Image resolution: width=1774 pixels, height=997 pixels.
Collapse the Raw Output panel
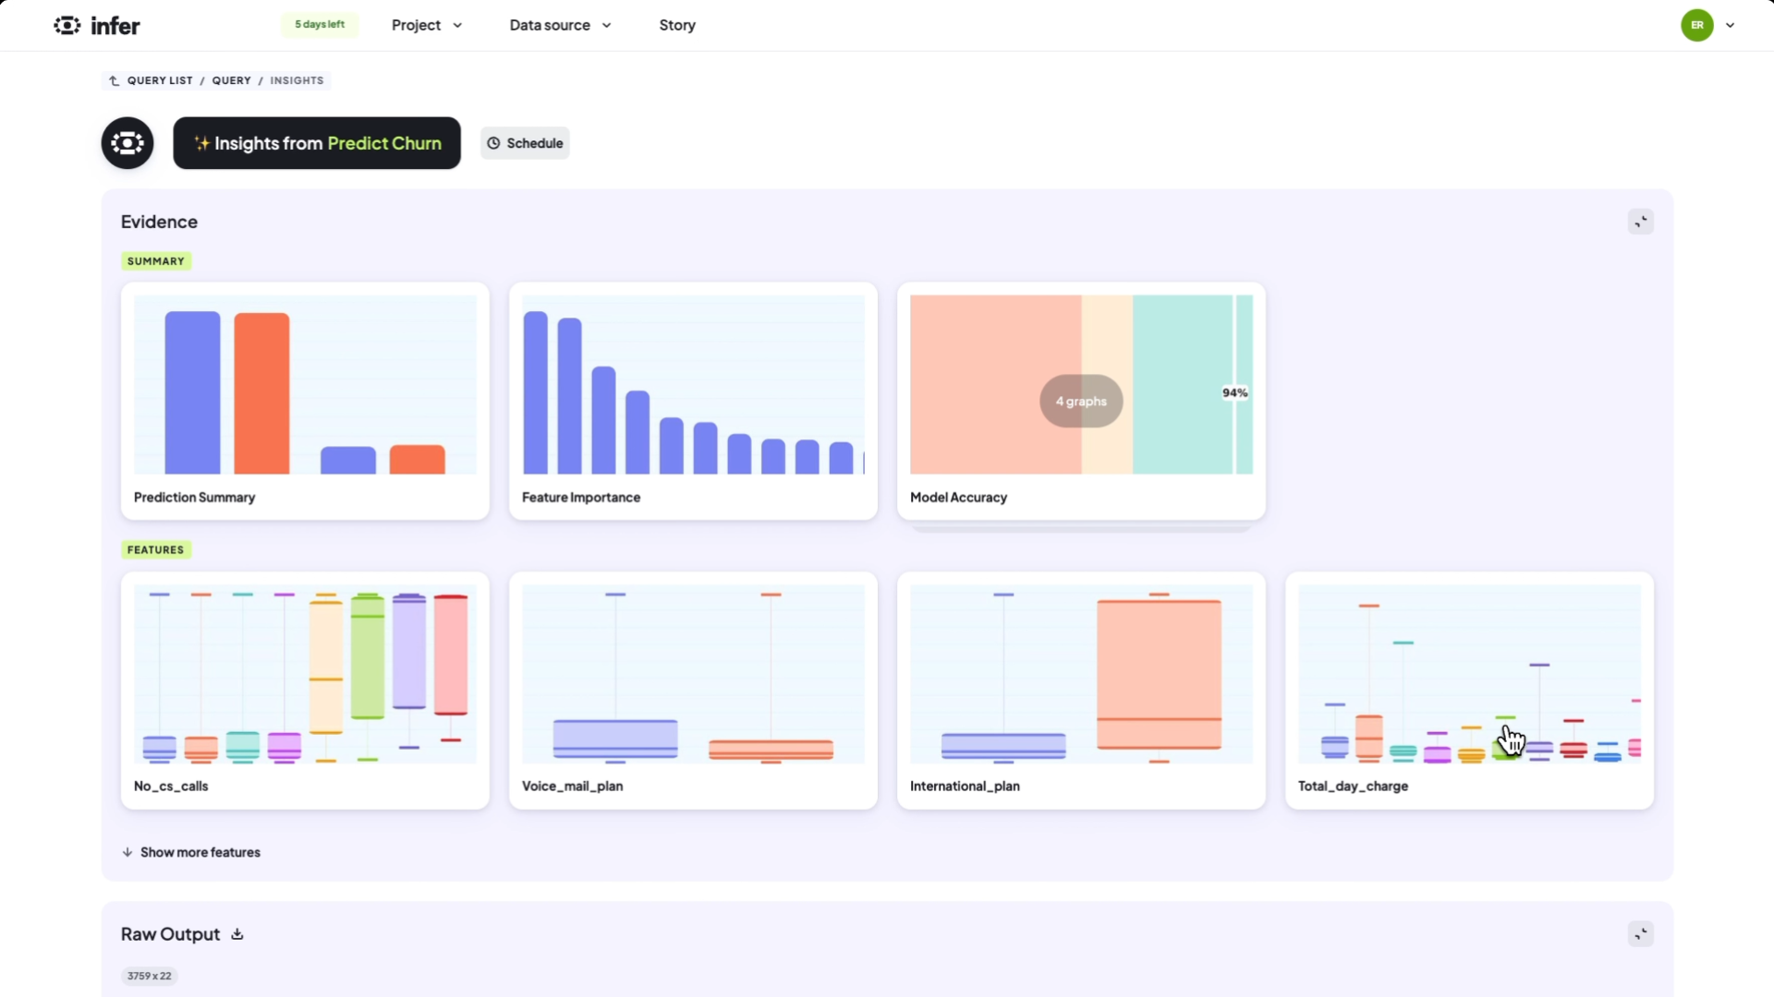pos(1640,934)
